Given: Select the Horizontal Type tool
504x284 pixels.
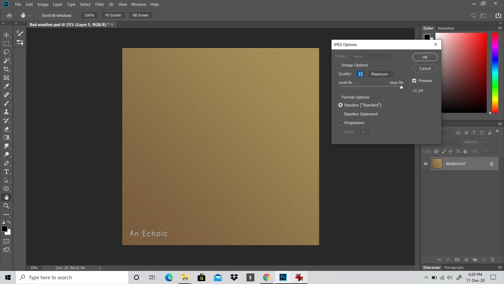Looking at the screenshot, I should point(6,172).
